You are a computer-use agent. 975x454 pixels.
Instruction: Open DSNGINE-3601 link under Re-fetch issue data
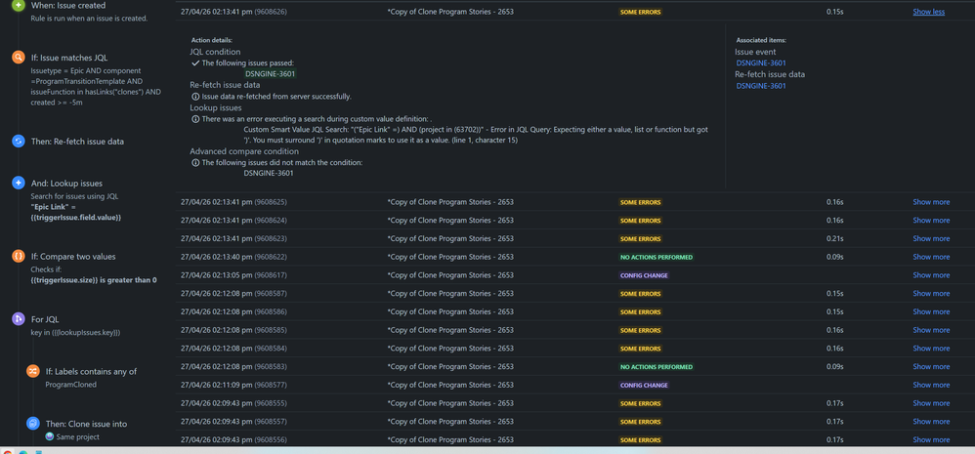761,86
